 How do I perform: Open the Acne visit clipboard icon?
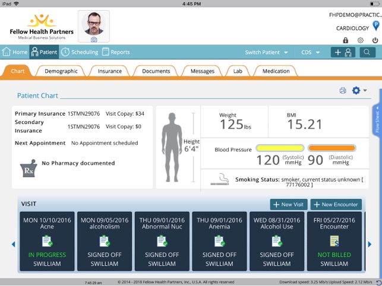[x=48, y=241]
